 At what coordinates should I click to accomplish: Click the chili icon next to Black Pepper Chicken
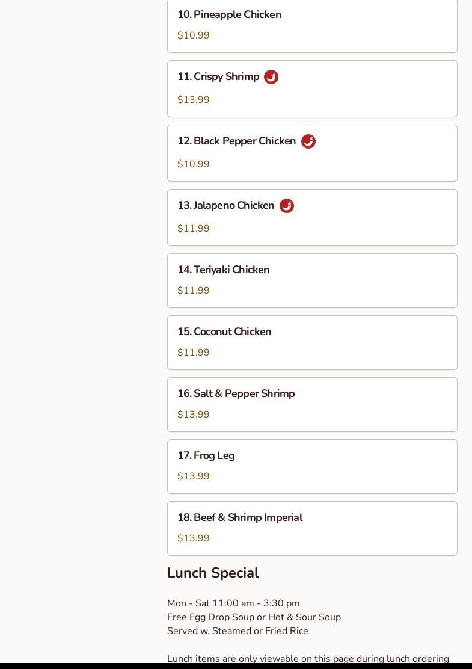308,141
